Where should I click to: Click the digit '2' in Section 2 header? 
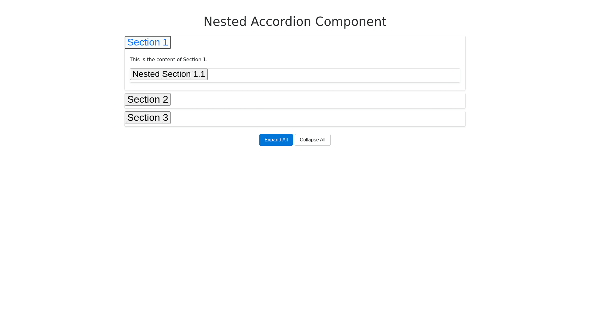pyautogui.click(x=165, y=100)
